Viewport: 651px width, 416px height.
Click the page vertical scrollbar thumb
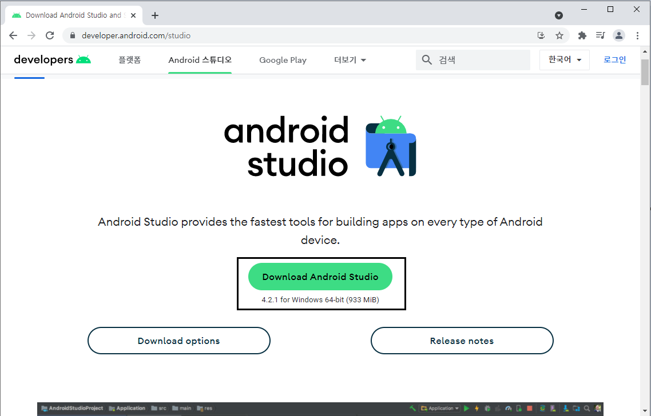645,72
